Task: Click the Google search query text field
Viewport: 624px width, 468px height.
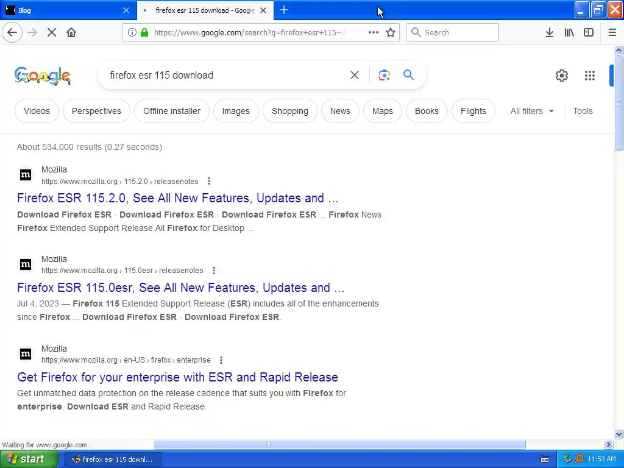Action: click(x=225, y=75)
